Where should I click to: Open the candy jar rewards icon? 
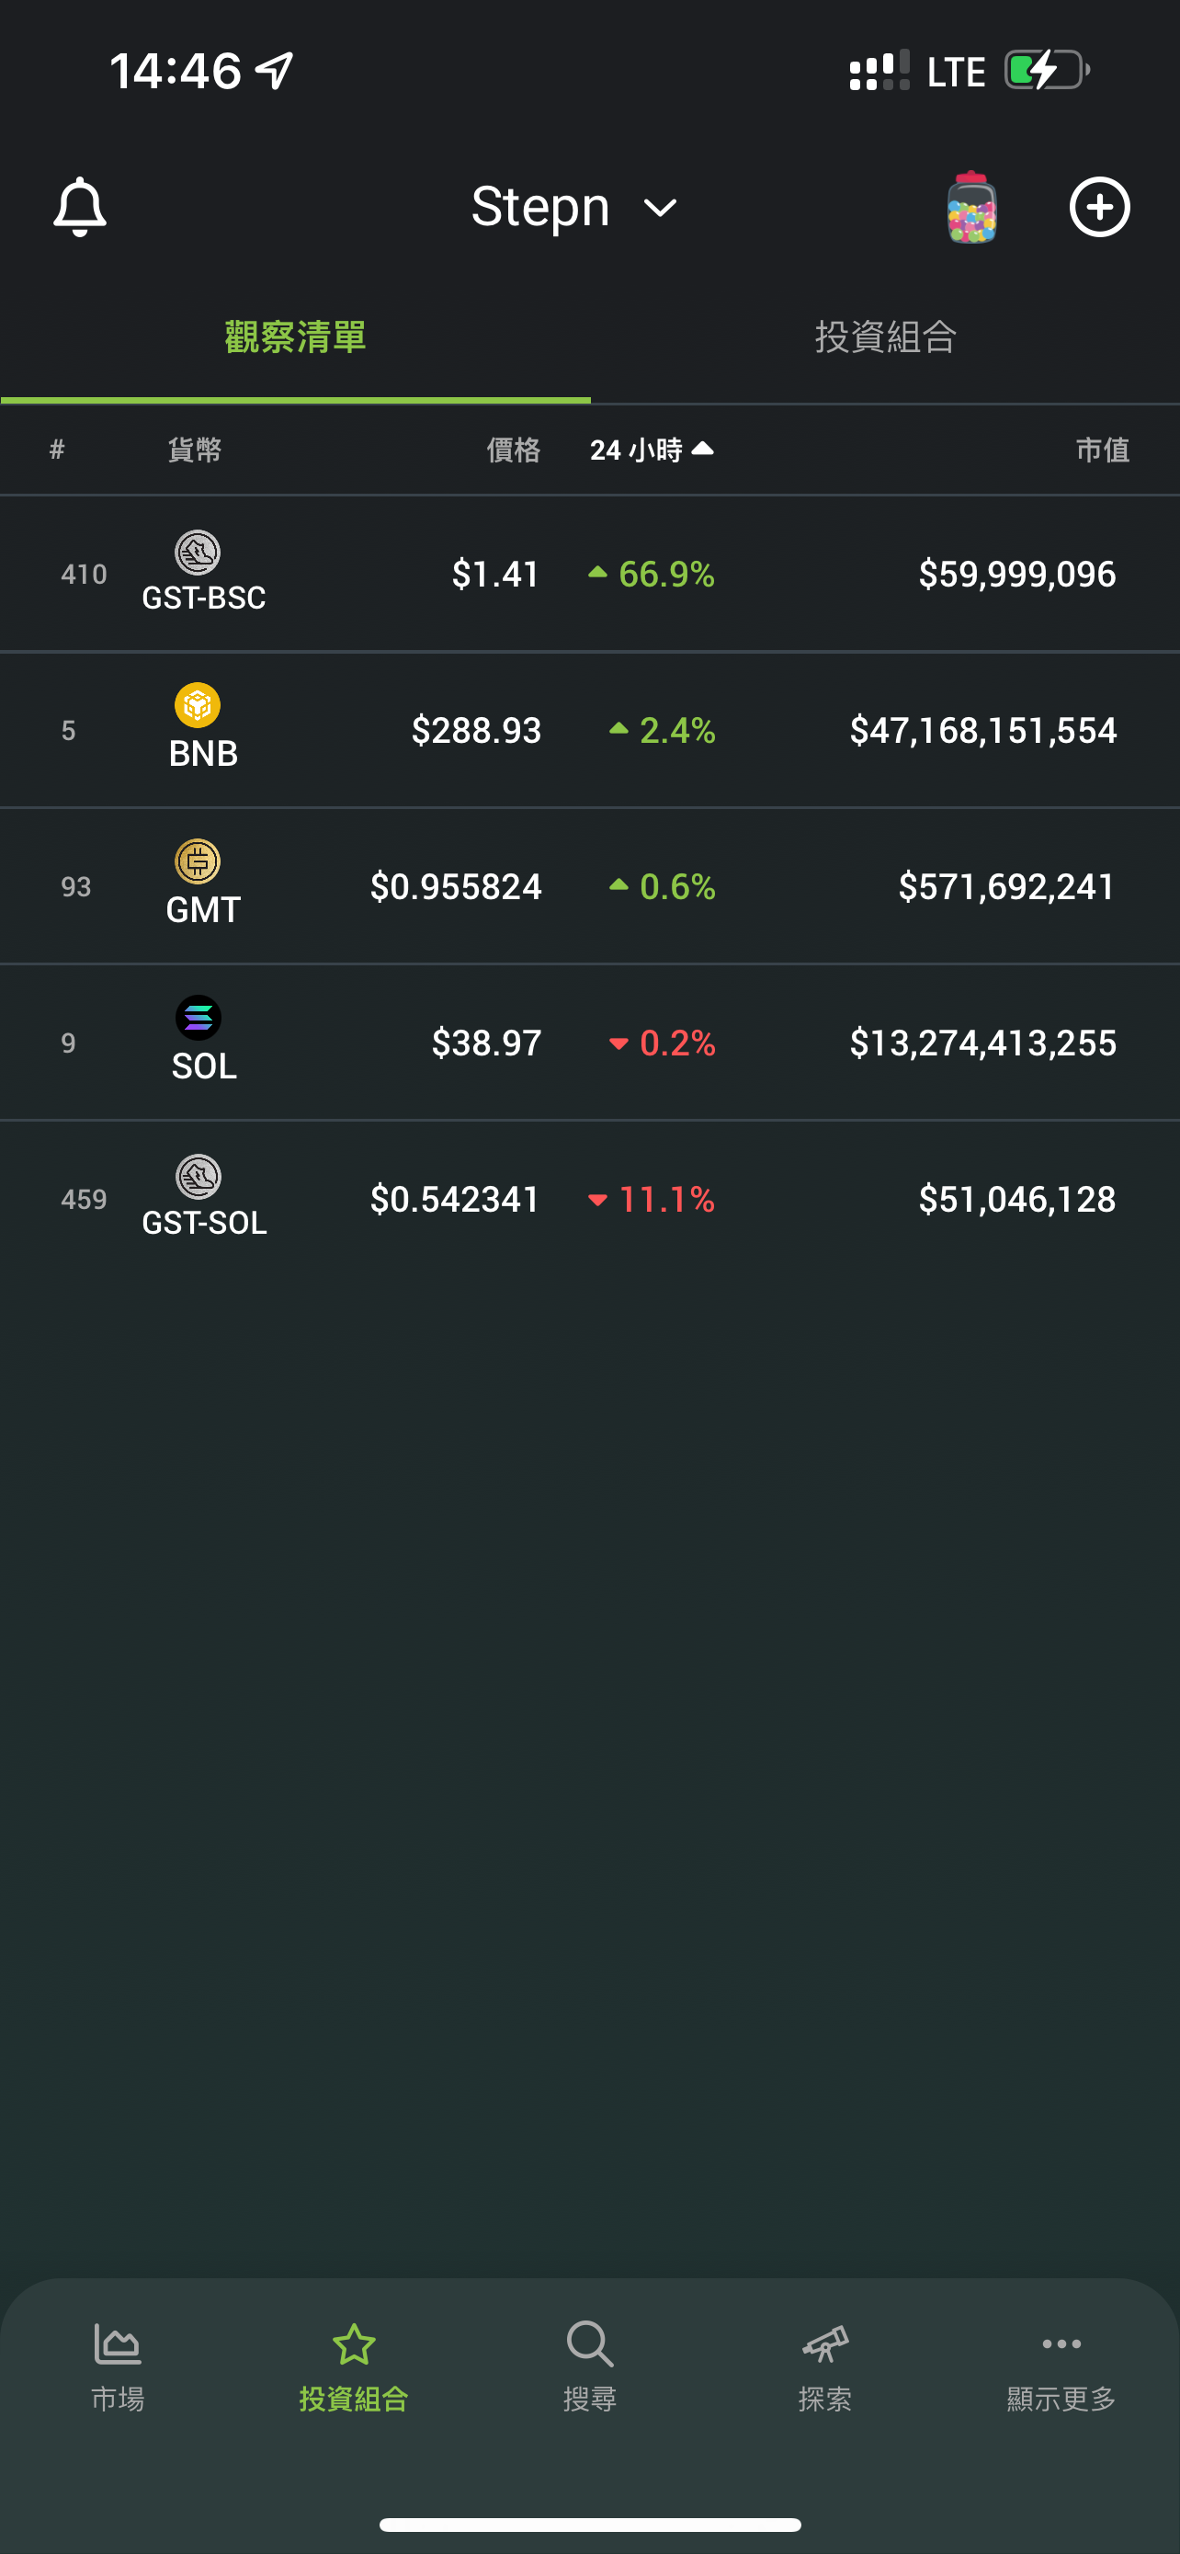click(971, 207)
